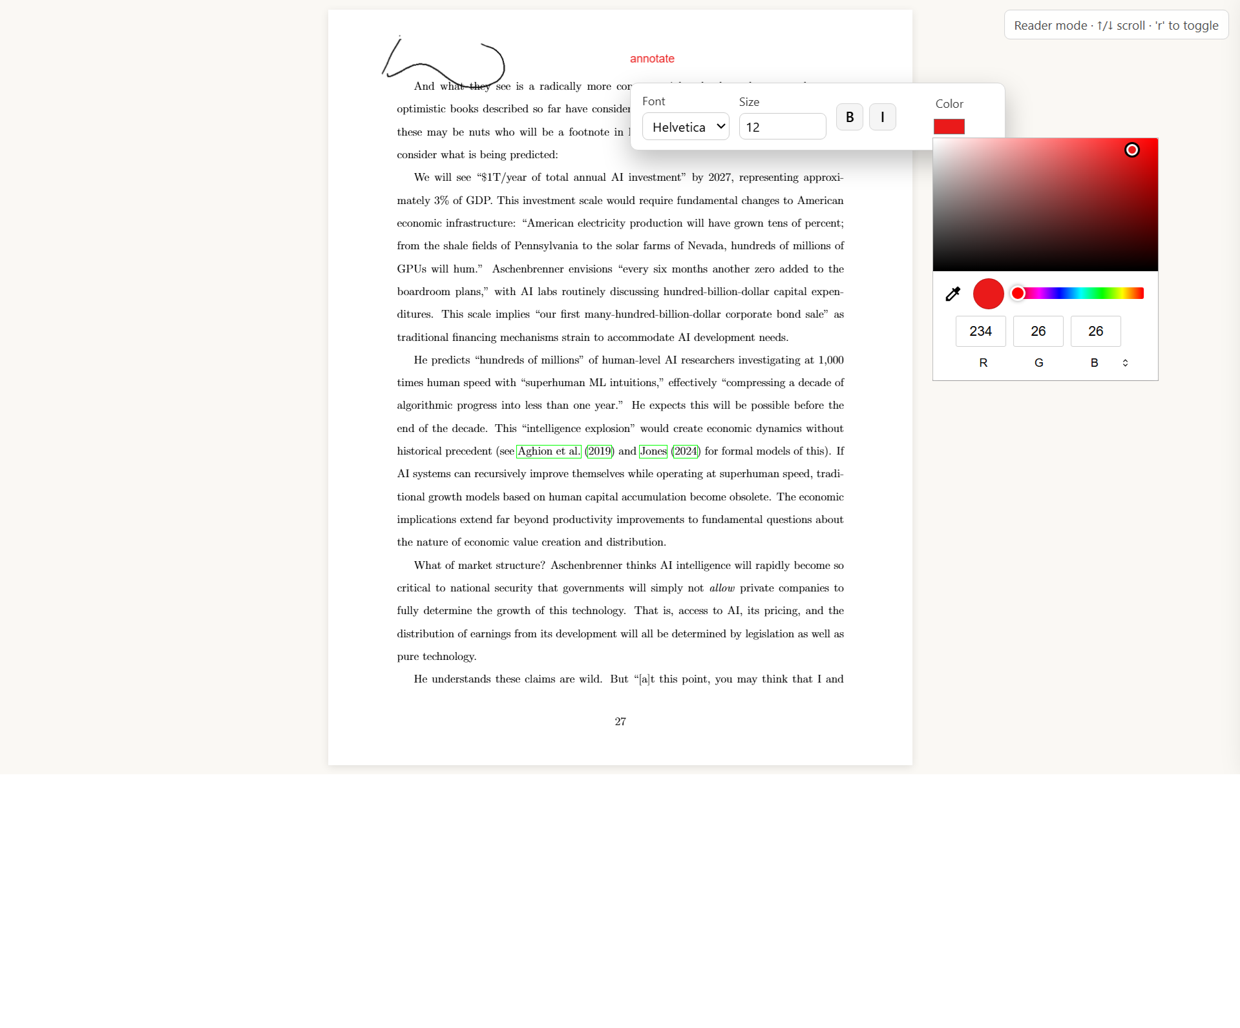The width and height of the screenshot is (1240, 1028).
Task: Edit the R value input field
Action: [x=980, y=331]
